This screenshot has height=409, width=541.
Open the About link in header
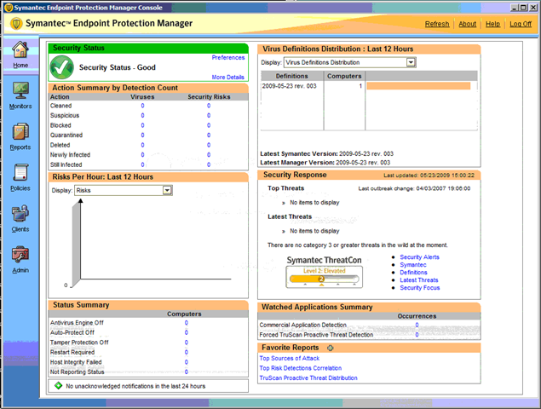467,24
